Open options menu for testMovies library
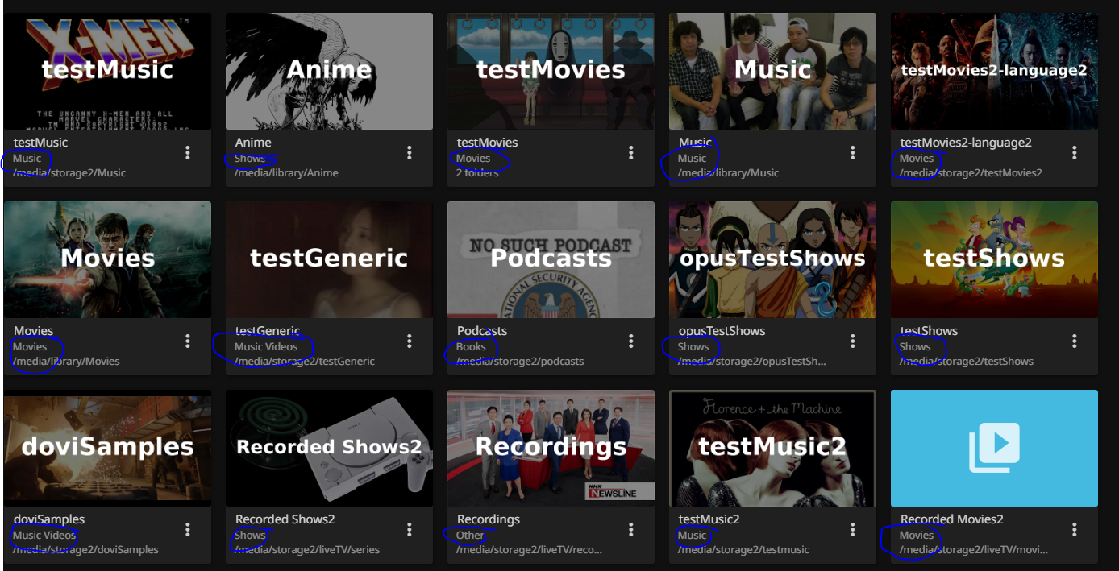 click(x=631, y=152)
